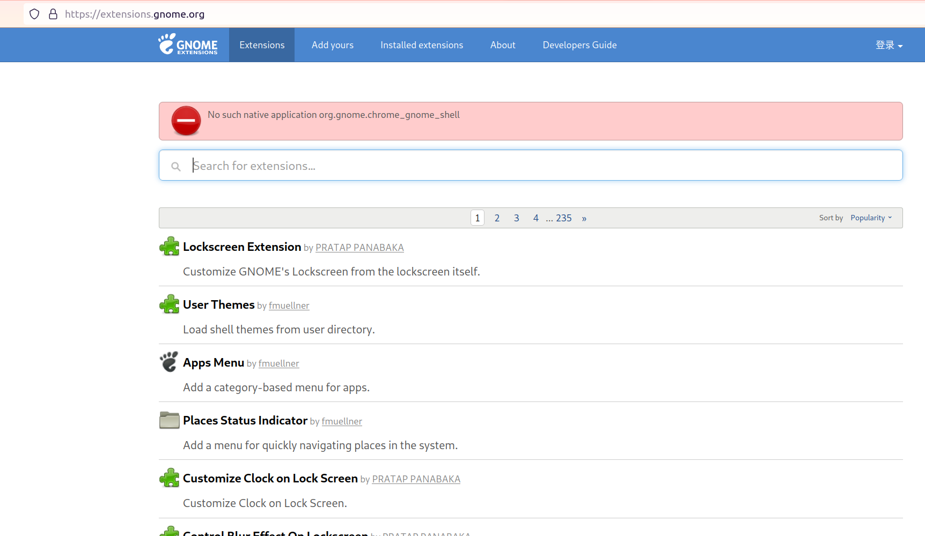Click the 'Customize Clock on Lock Screen.' description
925x536 pixels.
coord(265,503)
